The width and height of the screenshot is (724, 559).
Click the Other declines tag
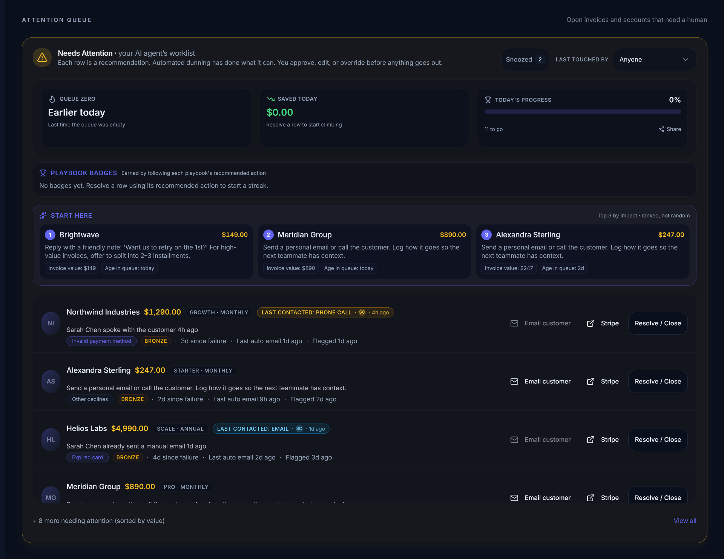[90, 399]
